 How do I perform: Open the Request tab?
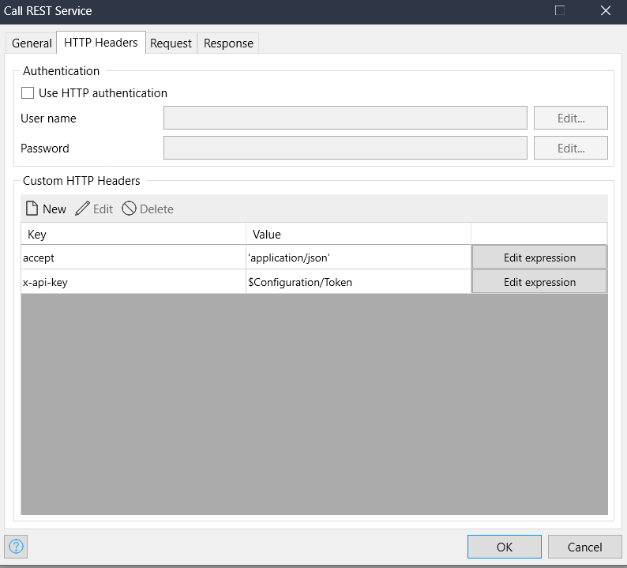pyautogui.click(x=171, y=43)
